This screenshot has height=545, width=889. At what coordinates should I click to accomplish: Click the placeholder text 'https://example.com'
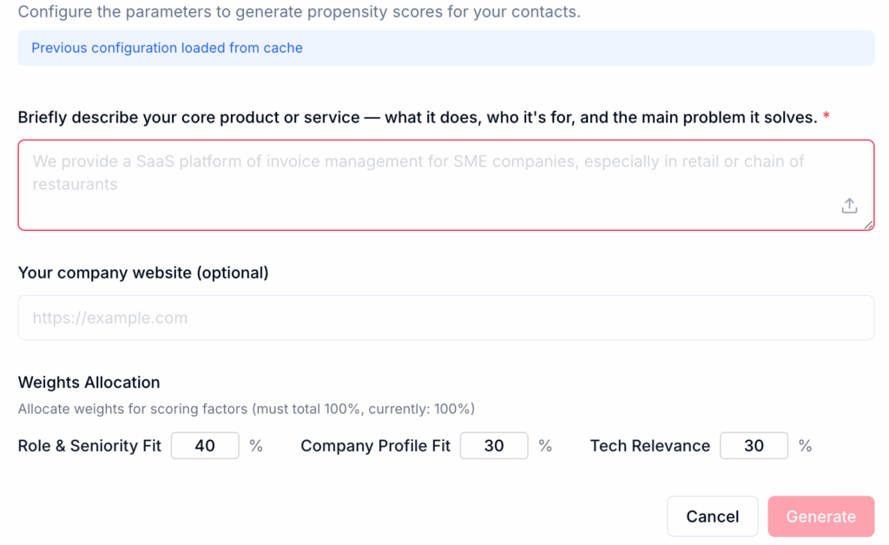(109, 318)
